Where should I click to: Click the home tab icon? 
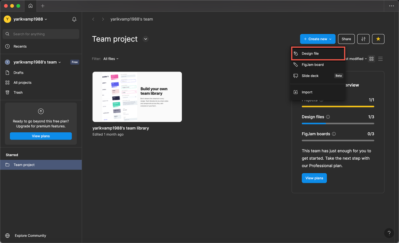click(x=30, y=6)
